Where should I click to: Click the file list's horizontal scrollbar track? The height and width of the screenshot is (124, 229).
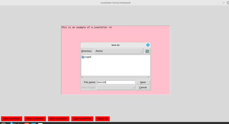[x=116, y=77]
